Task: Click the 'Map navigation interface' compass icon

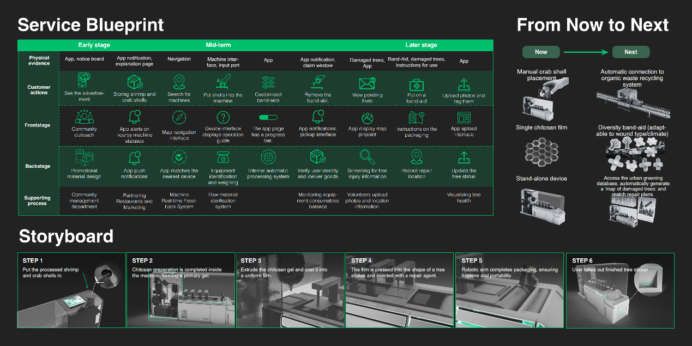Action: pos(179,118)
